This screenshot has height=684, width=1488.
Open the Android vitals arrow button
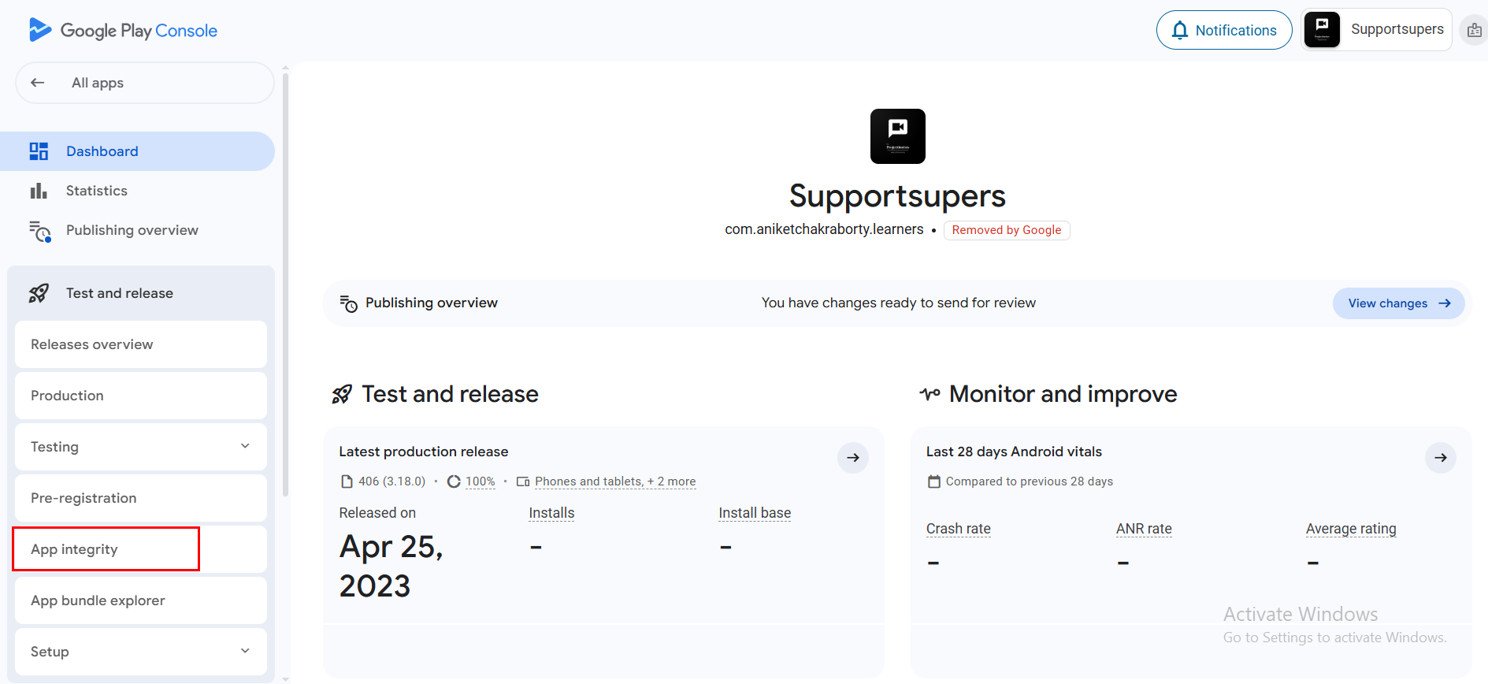coord(1440,458)
